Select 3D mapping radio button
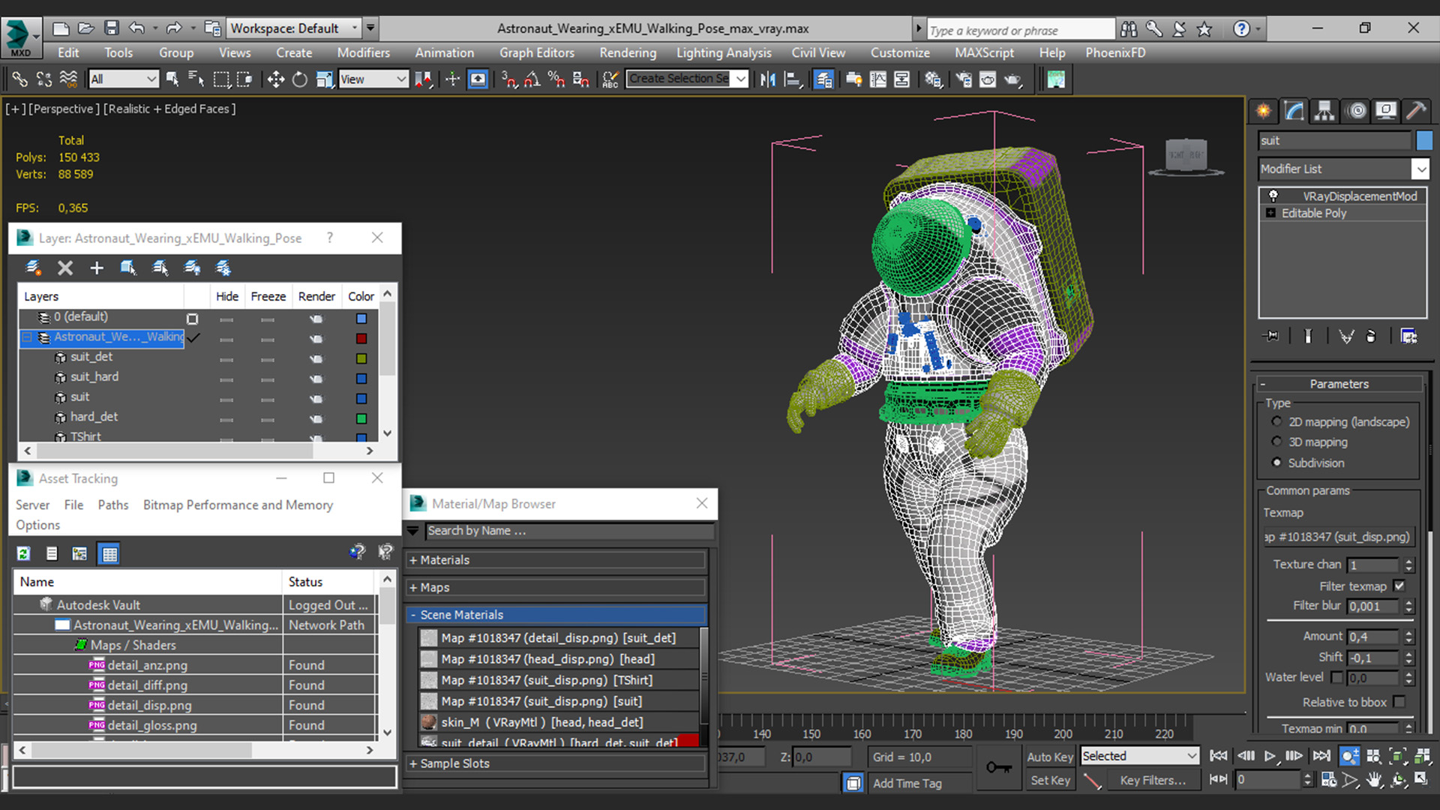The image size is (1440, 810). pyautogui.click(x=1276, y=442)
